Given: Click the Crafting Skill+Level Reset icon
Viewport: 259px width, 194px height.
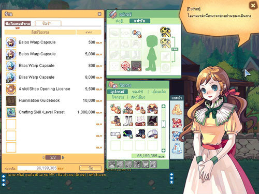Looking at the screenshot, I should click(x=11, y=112).
